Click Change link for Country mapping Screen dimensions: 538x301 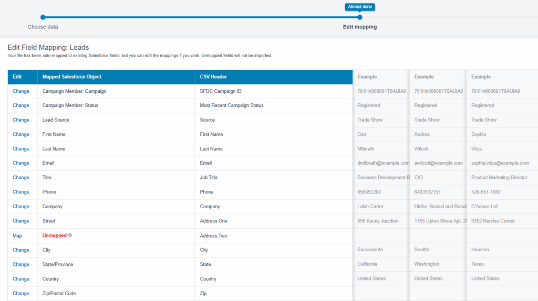tap(20, 279)
